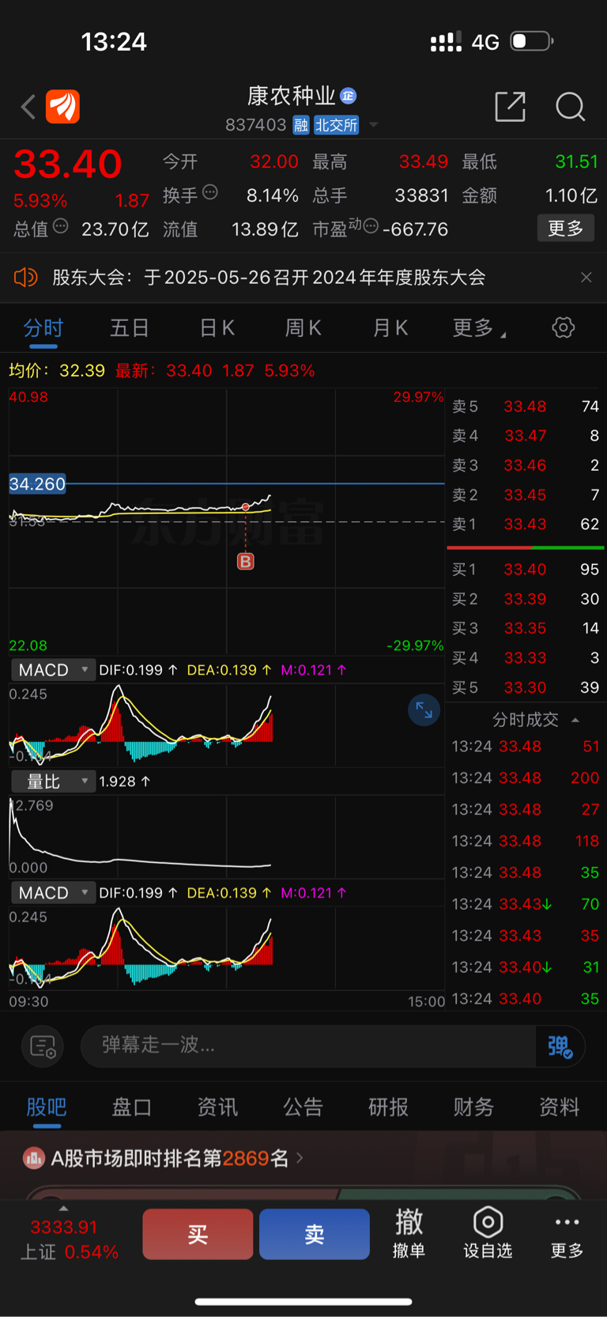Switch to 盘口 tab

click(x=132, y=1107)
